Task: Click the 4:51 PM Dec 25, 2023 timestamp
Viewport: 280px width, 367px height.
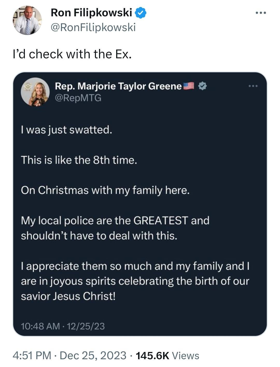Action: [x=69, y=355]
